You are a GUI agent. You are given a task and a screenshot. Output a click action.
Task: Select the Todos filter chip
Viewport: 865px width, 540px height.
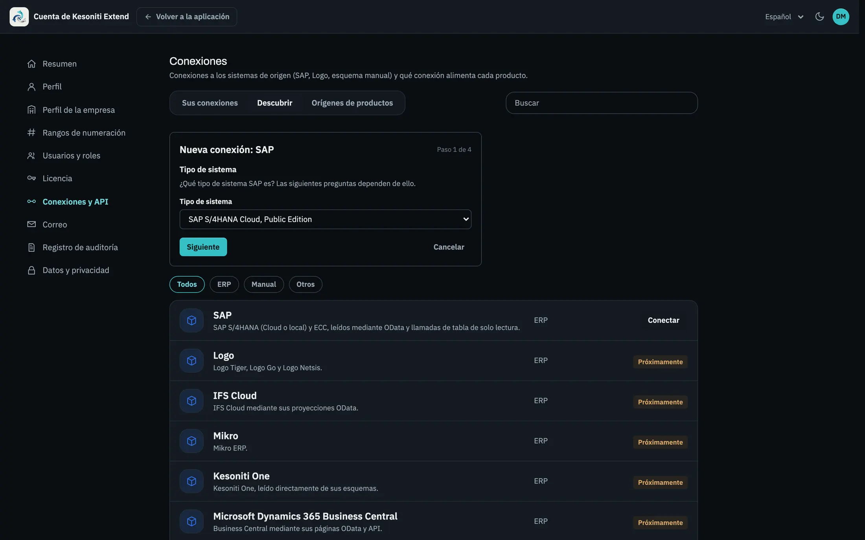(187, 284)
